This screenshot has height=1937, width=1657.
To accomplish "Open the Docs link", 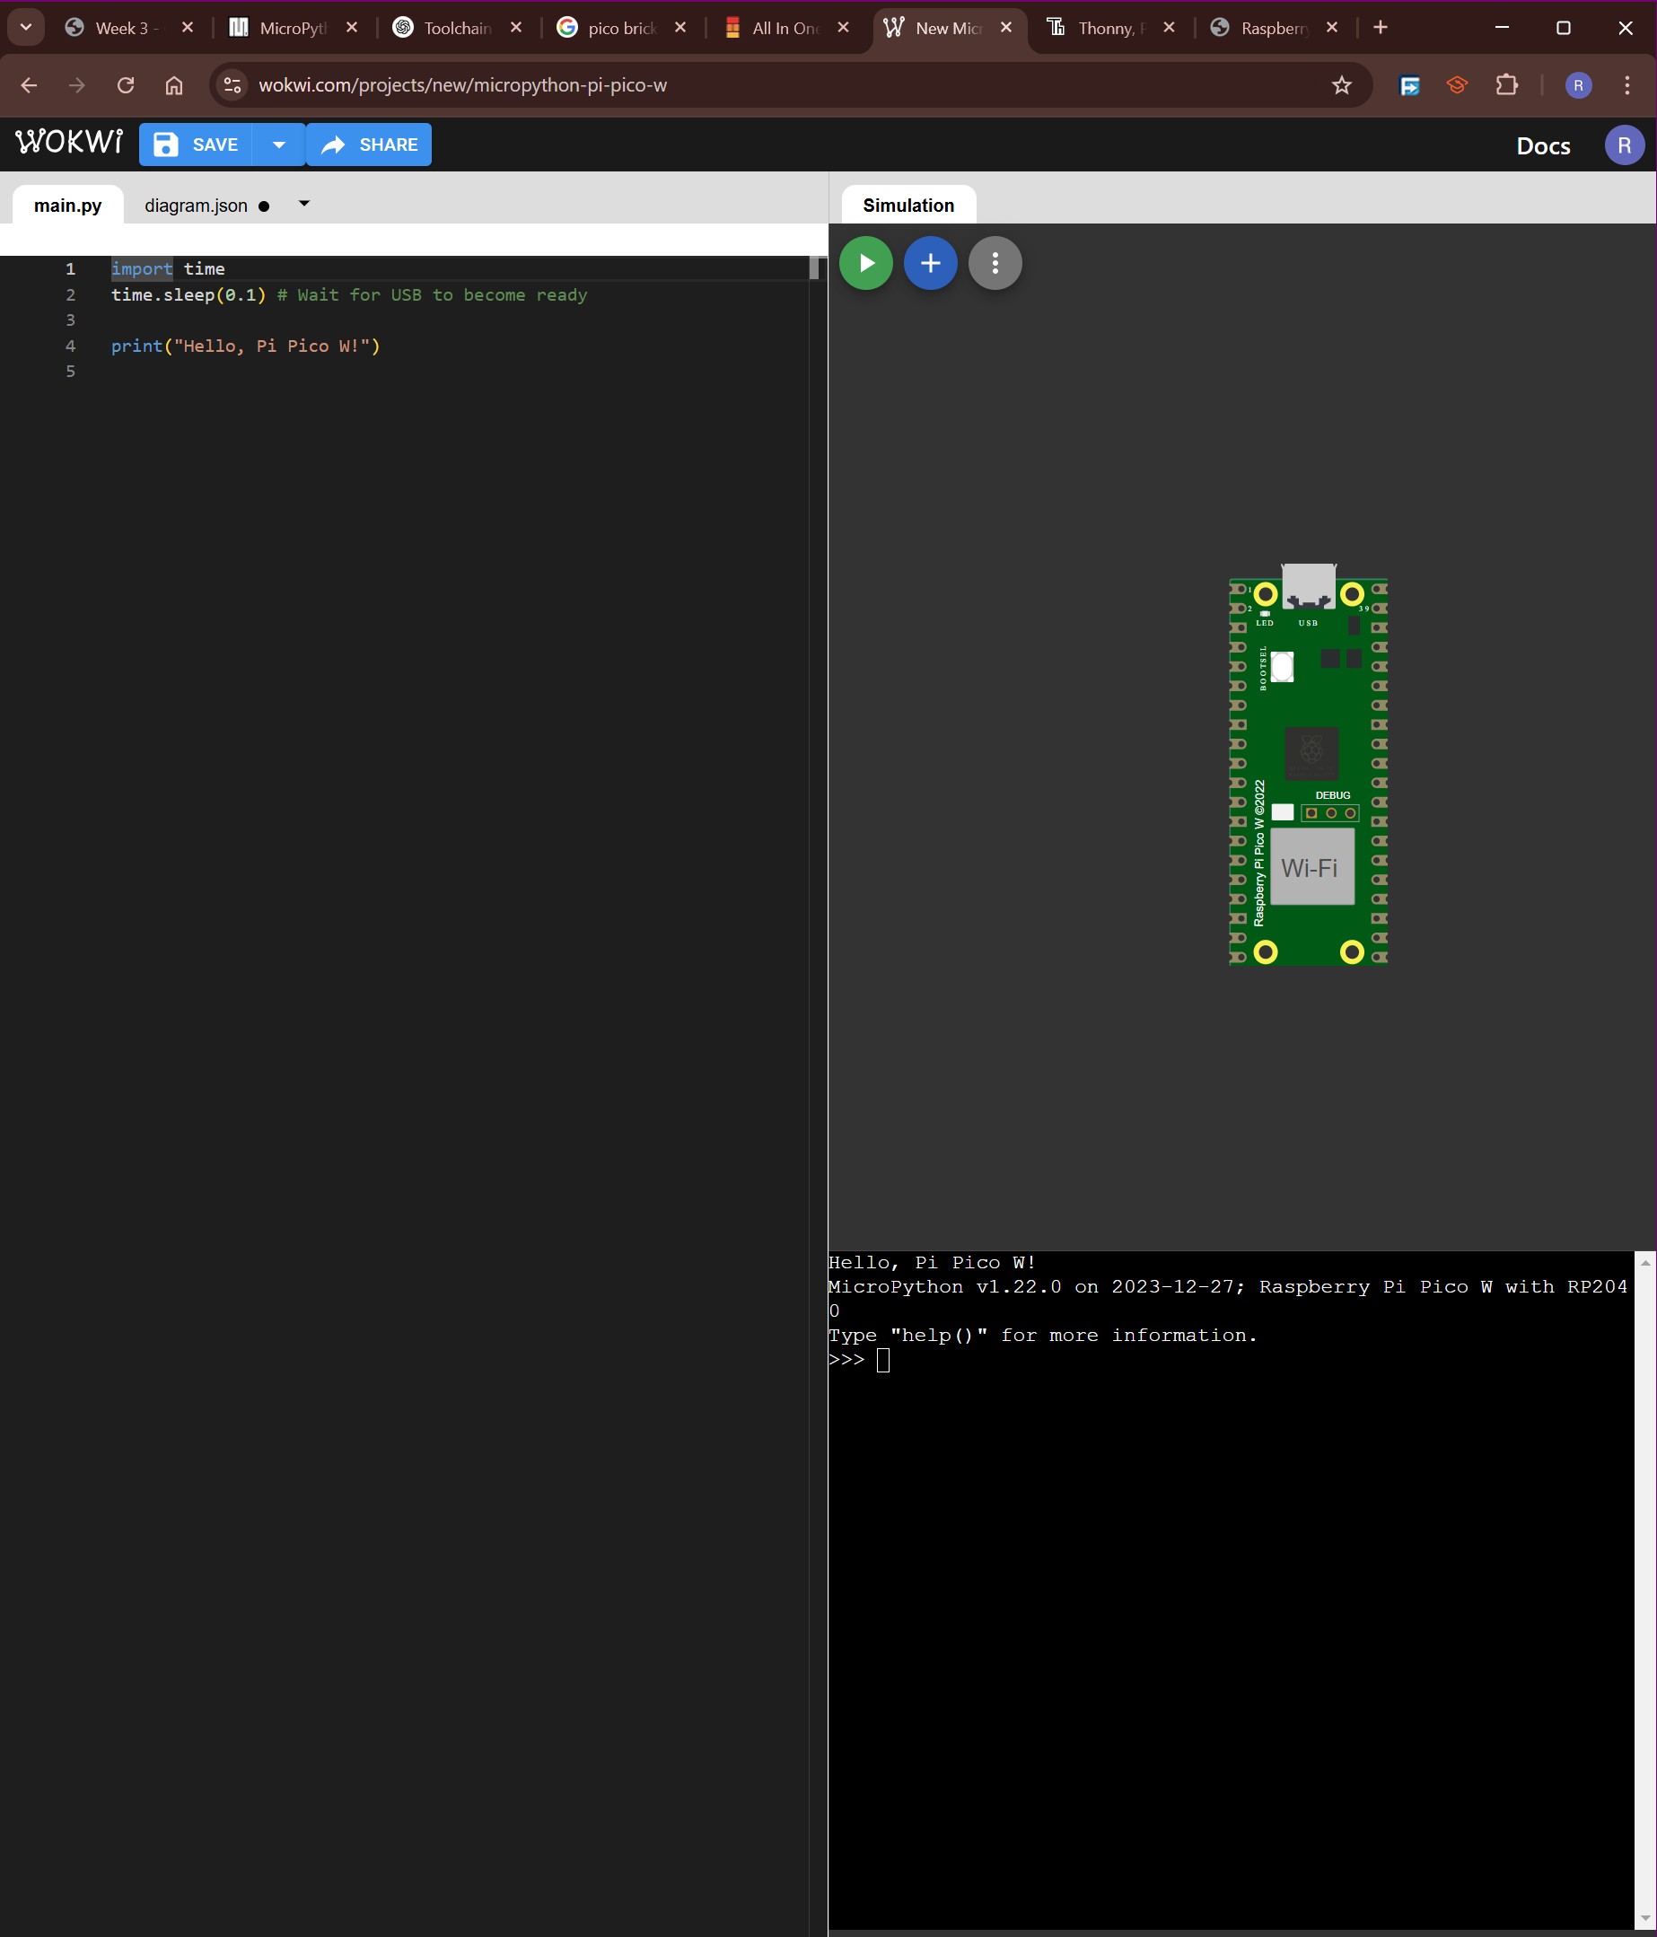I will point(1543,145).
